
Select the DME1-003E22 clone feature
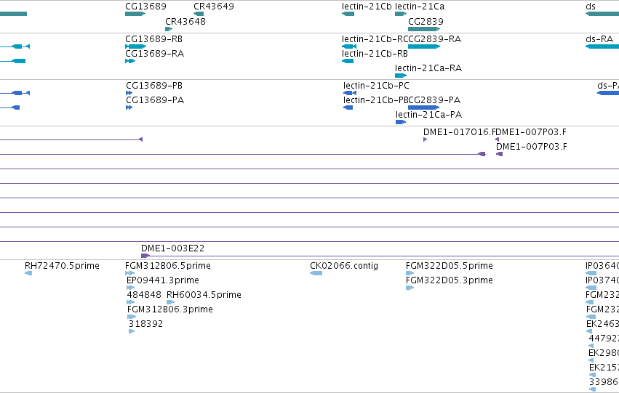pos(145,256)
